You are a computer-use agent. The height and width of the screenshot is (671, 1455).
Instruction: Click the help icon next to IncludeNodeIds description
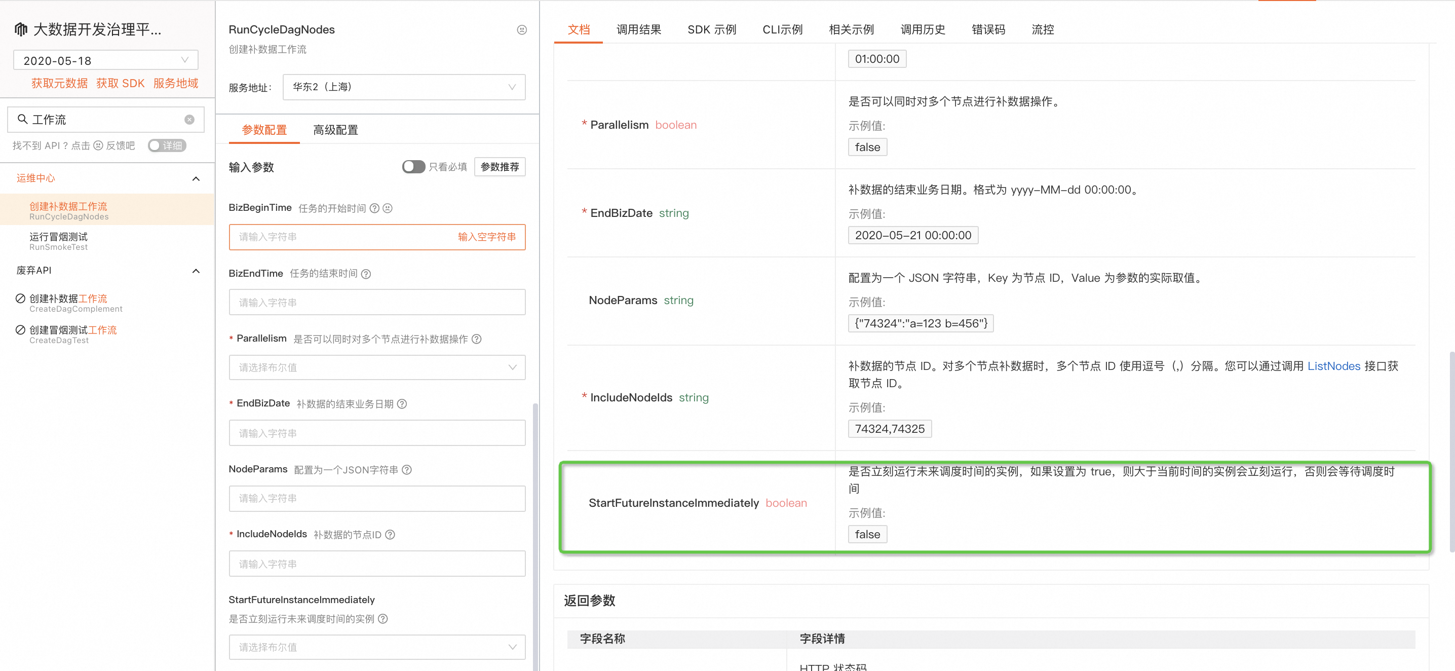pyautogui.click(x=390, y=535)
